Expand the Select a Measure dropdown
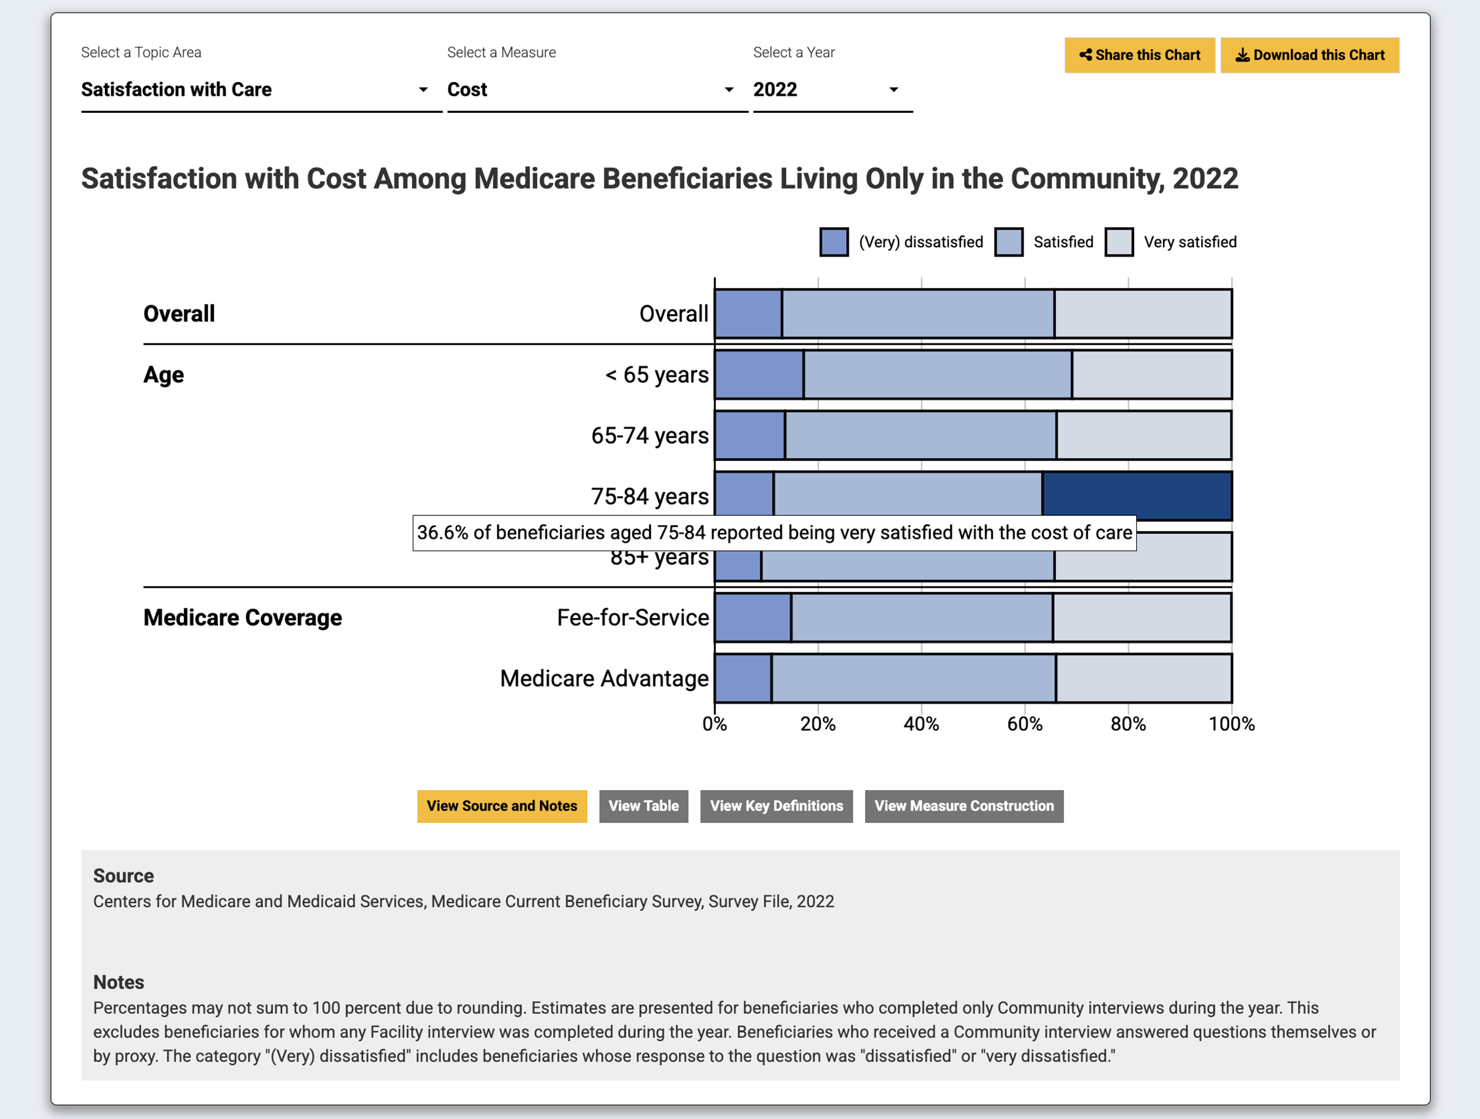The image size is (1480, 1119). pos(597,90)
